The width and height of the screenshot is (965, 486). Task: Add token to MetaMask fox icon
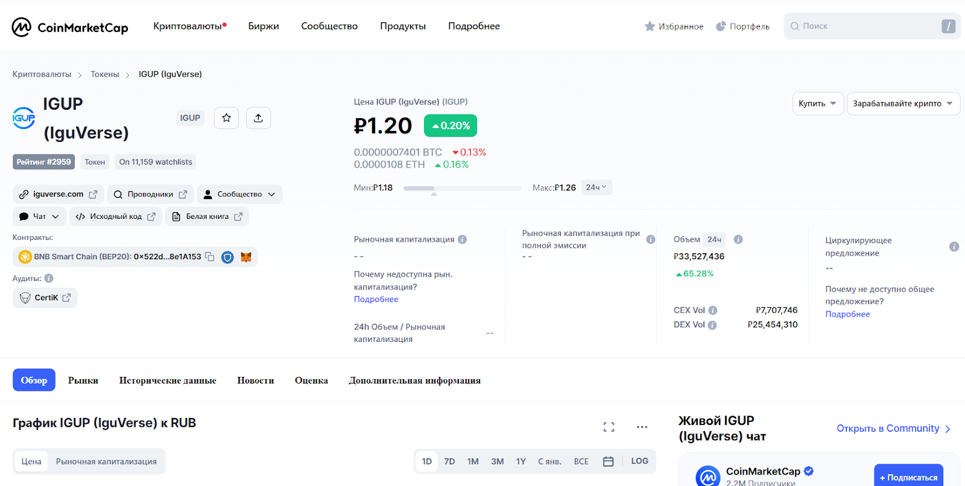[x=246, y=257]
